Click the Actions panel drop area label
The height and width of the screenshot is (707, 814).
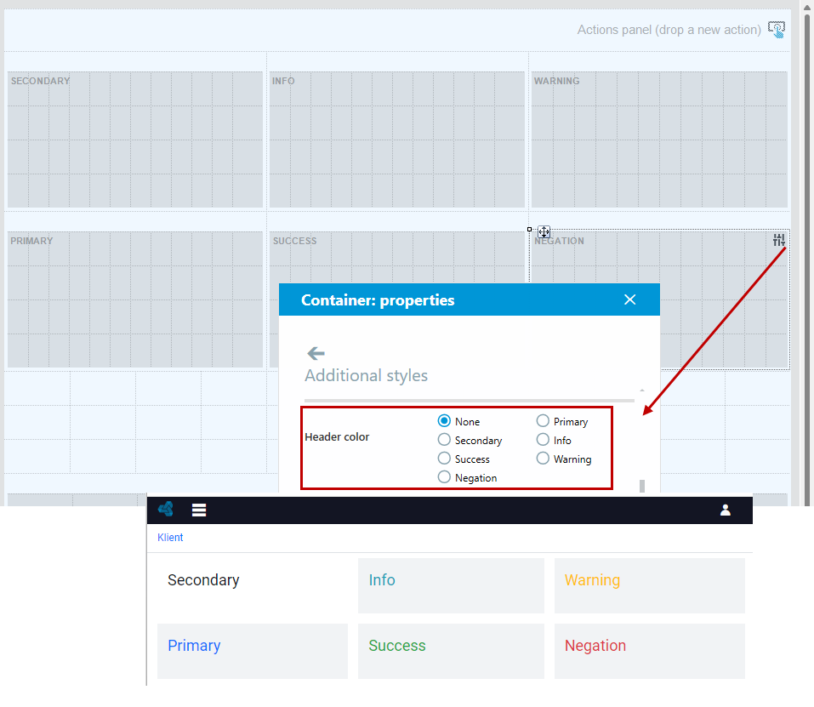pos(669,30)
